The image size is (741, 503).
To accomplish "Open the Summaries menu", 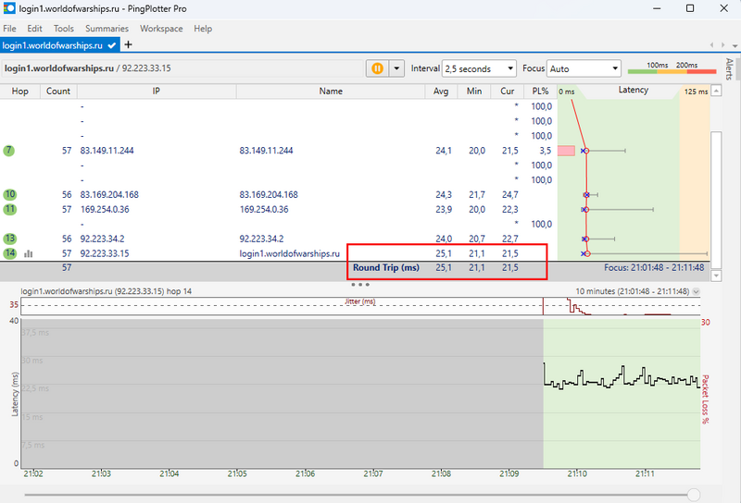I will click(x=107, y=29).
